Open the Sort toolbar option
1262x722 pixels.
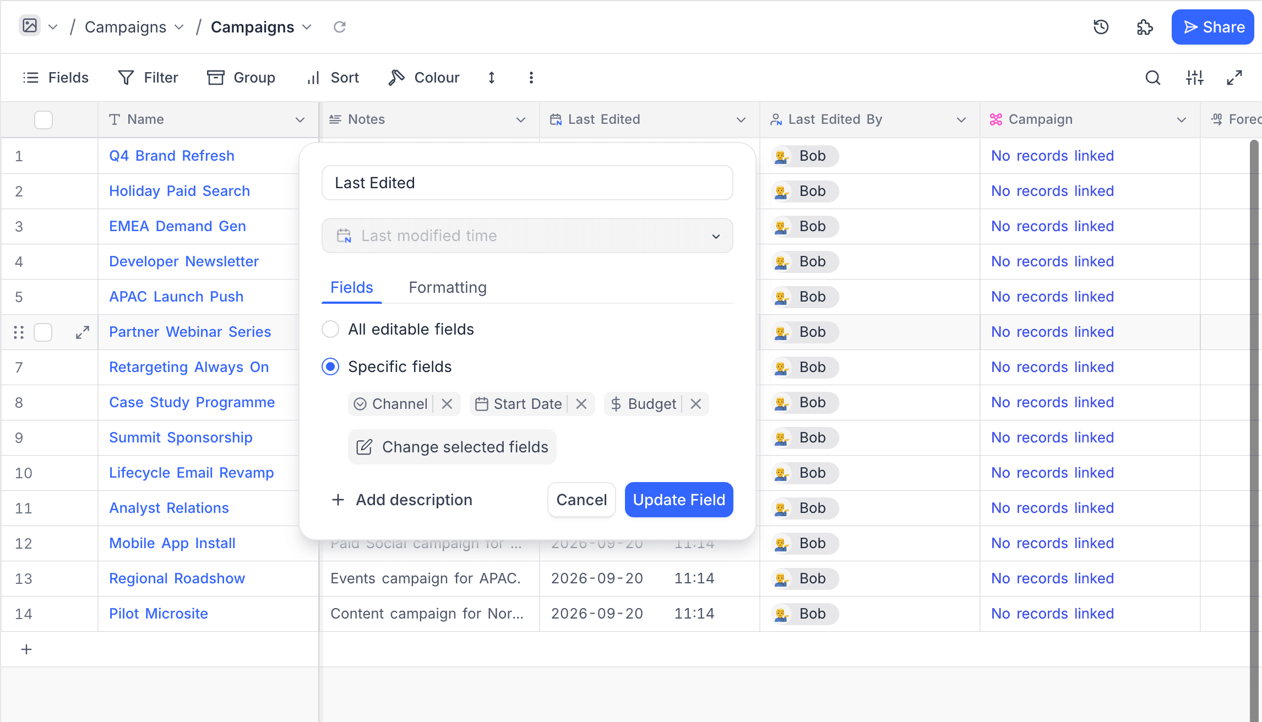pos(333,78)
